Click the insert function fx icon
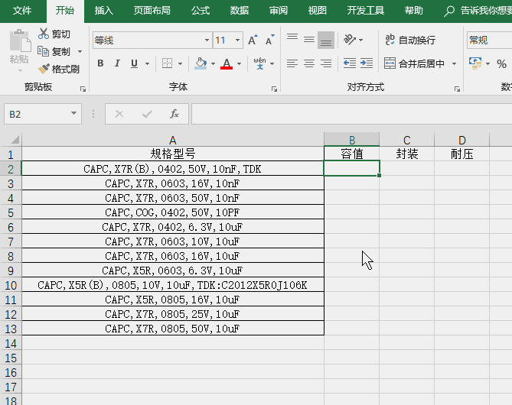Screen dimensions: 512x405 [x=174, y=114]
